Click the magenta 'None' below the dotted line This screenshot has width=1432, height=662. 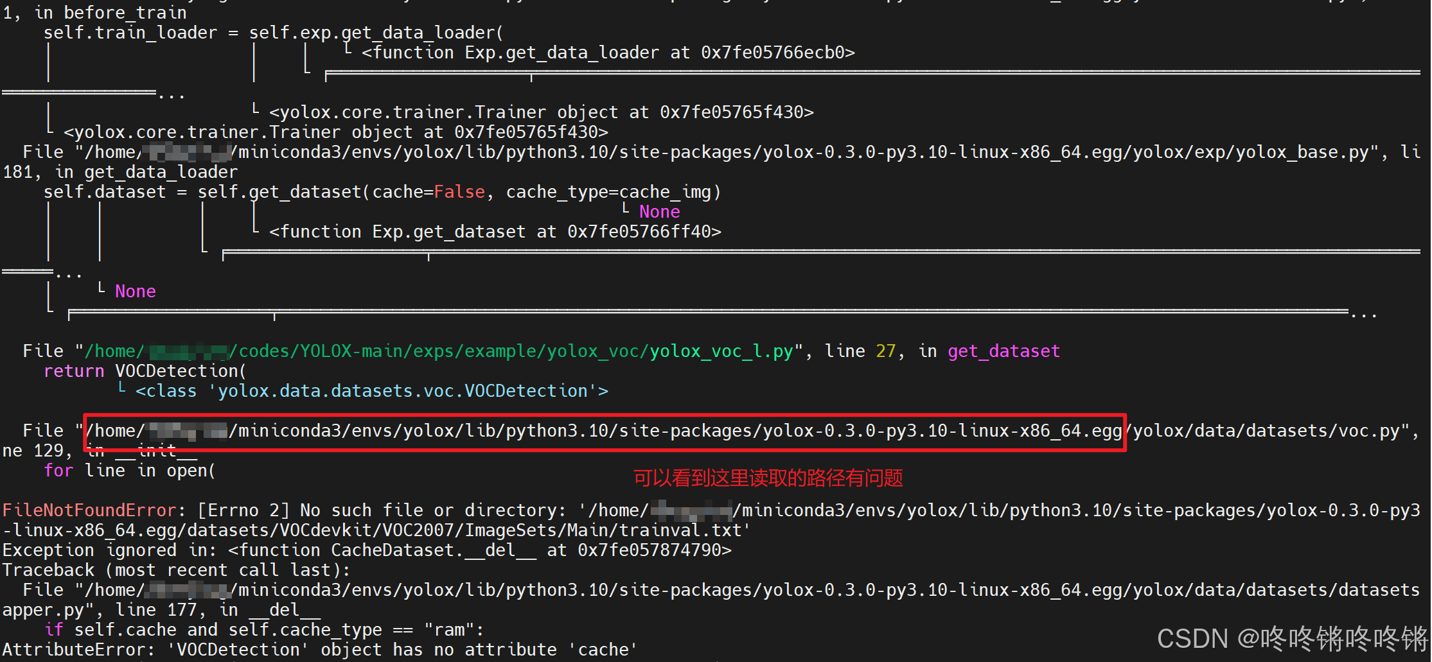click(136, 292)
